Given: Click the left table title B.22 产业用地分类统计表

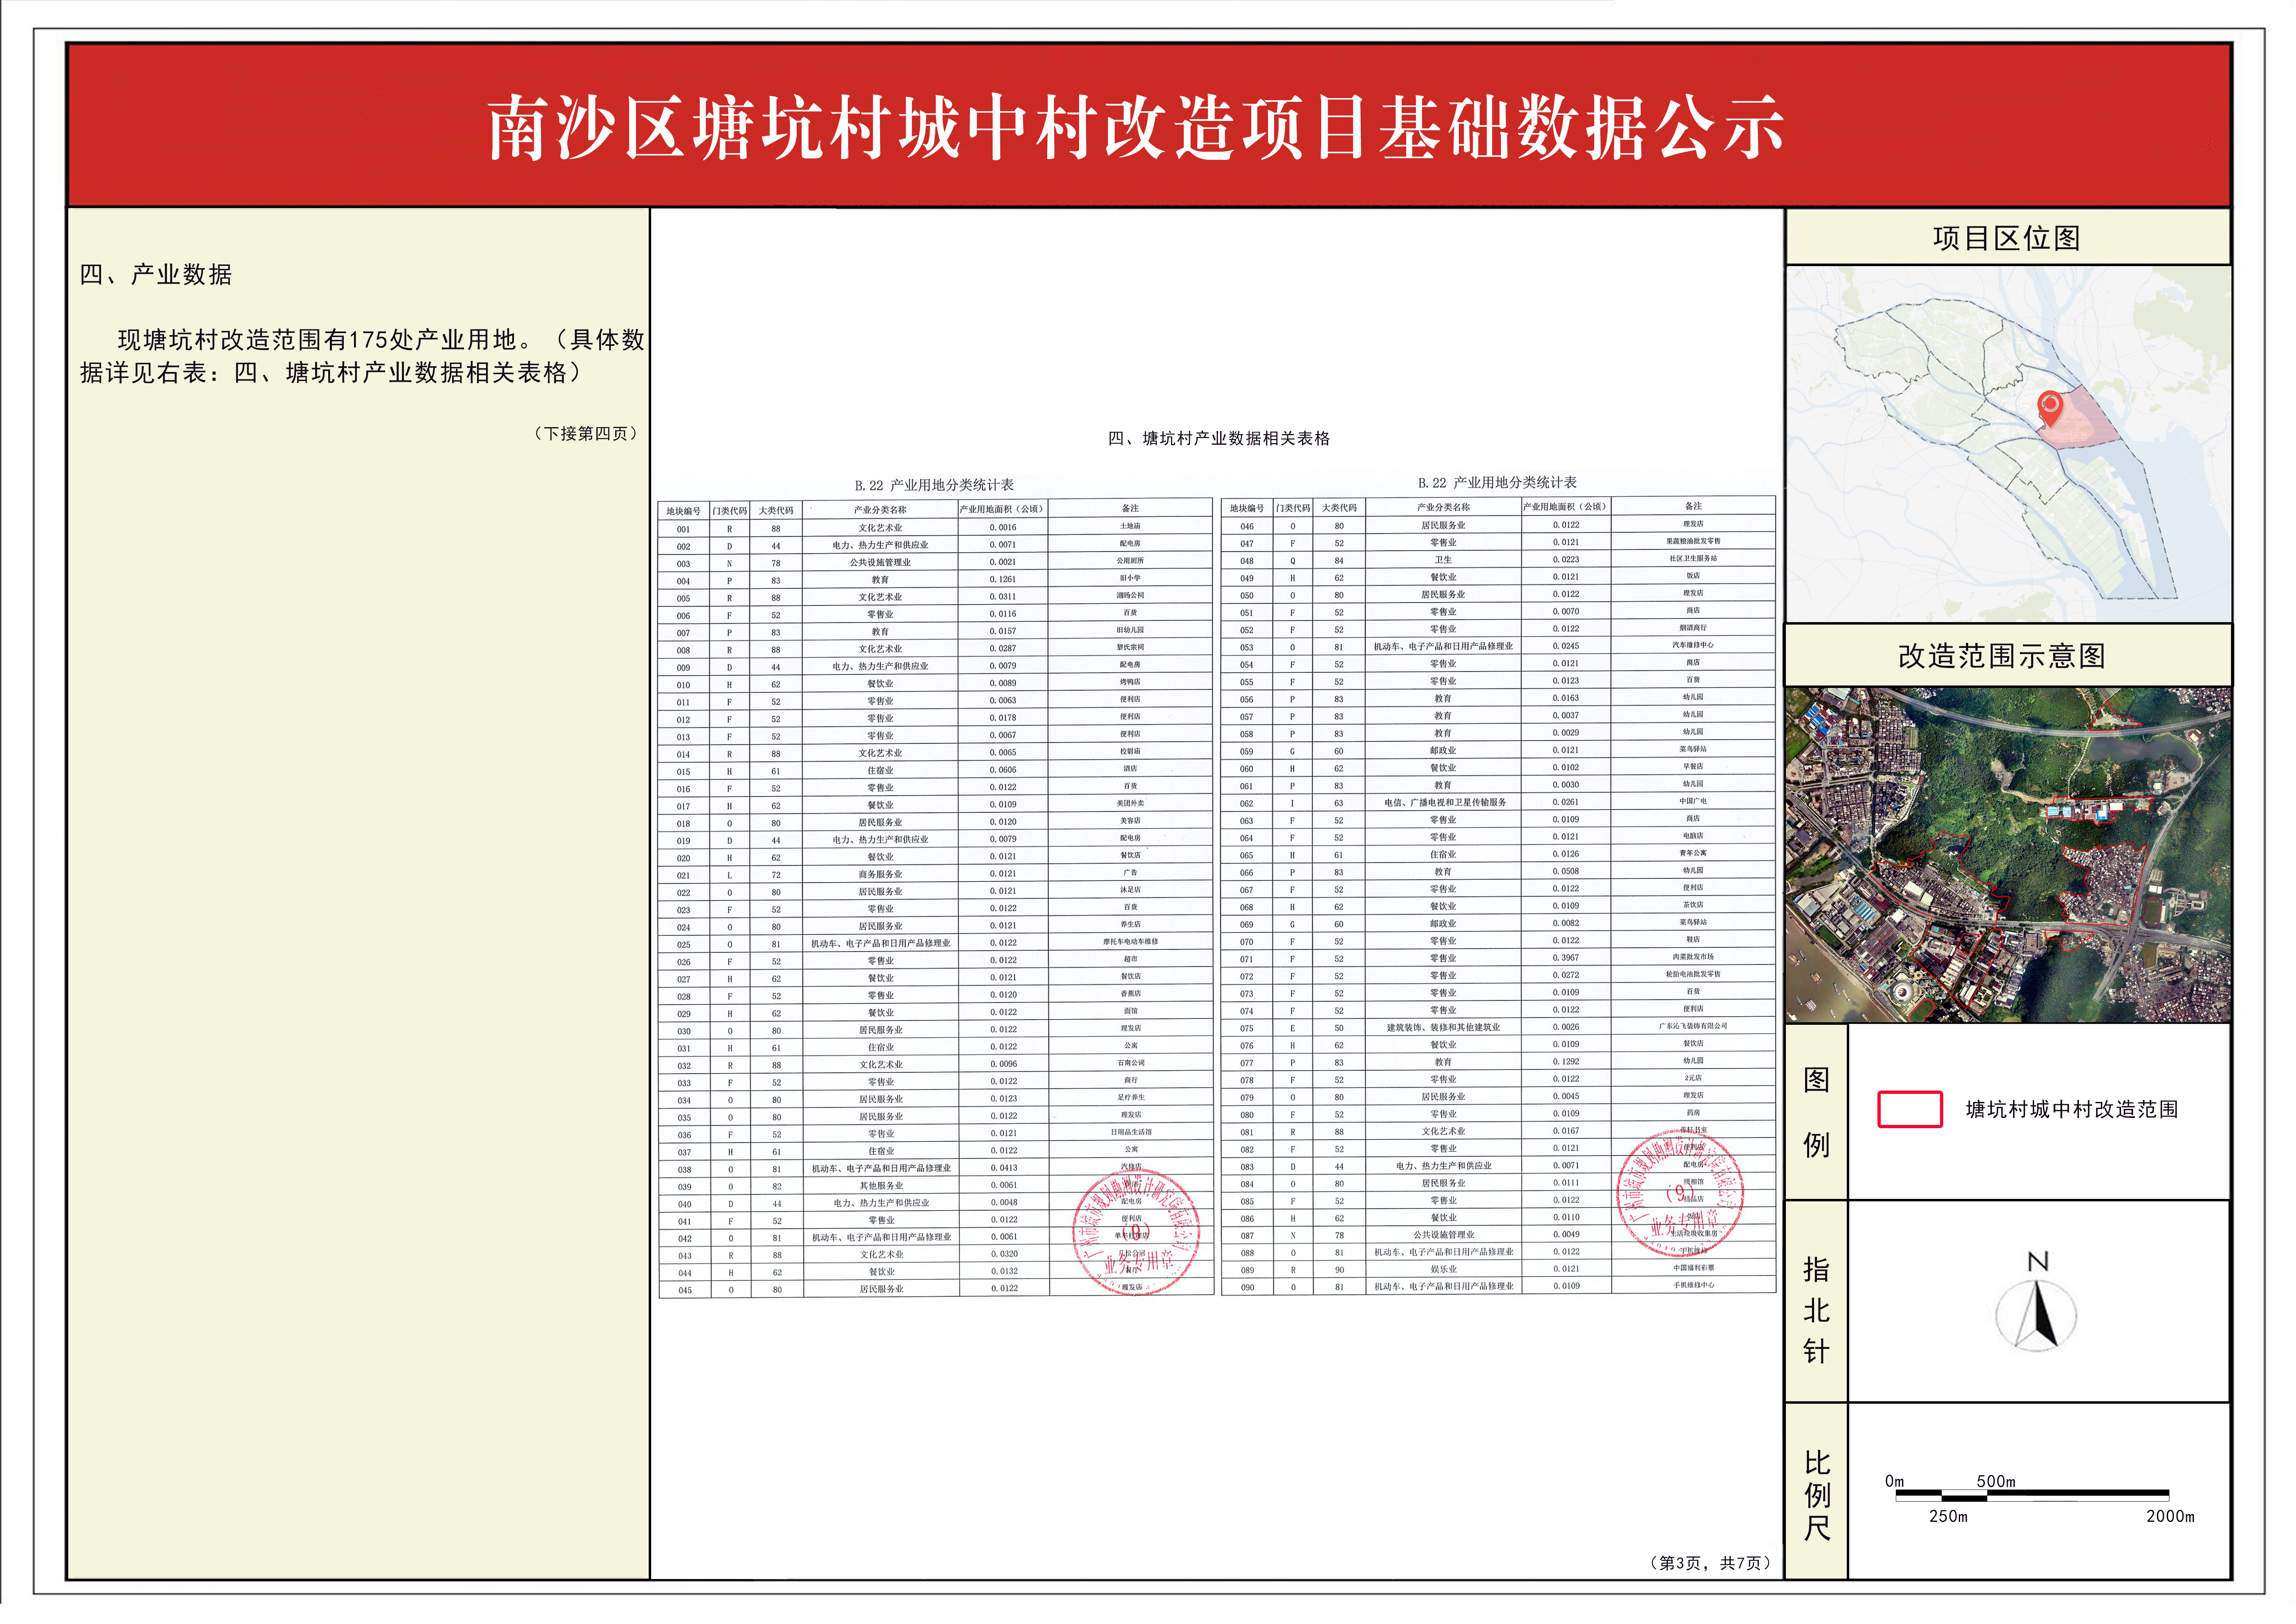Looking at the screenshot, I should pos(934,485).
